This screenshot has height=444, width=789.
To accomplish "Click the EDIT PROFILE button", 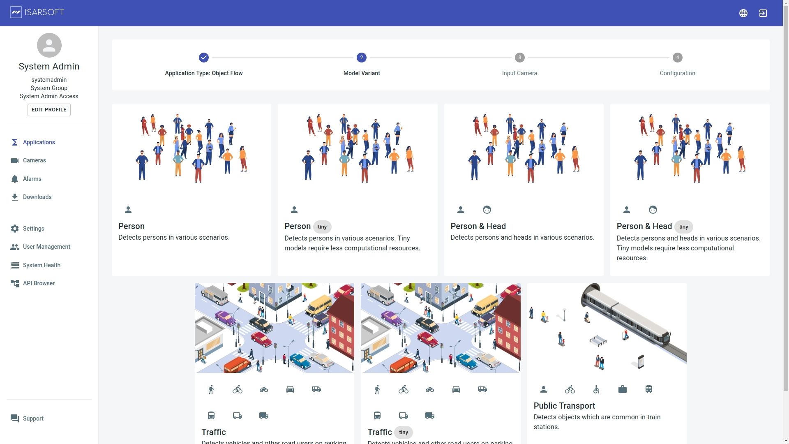I will pyautogui.click(x=49, y=110).
